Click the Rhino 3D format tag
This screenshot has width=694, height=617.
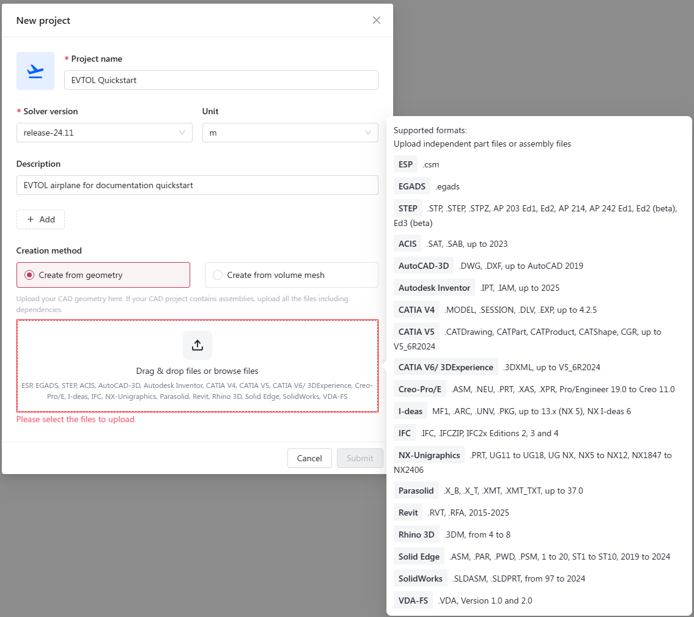(416, 535)
